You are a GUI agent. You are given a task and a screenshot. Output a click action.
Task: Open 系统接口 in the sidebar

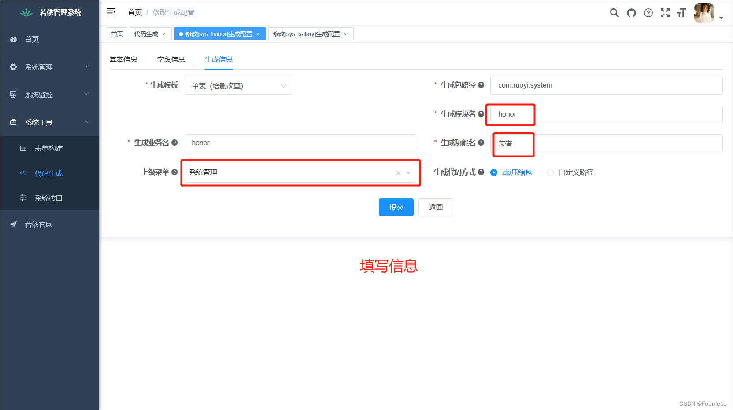tap(50, 198)
